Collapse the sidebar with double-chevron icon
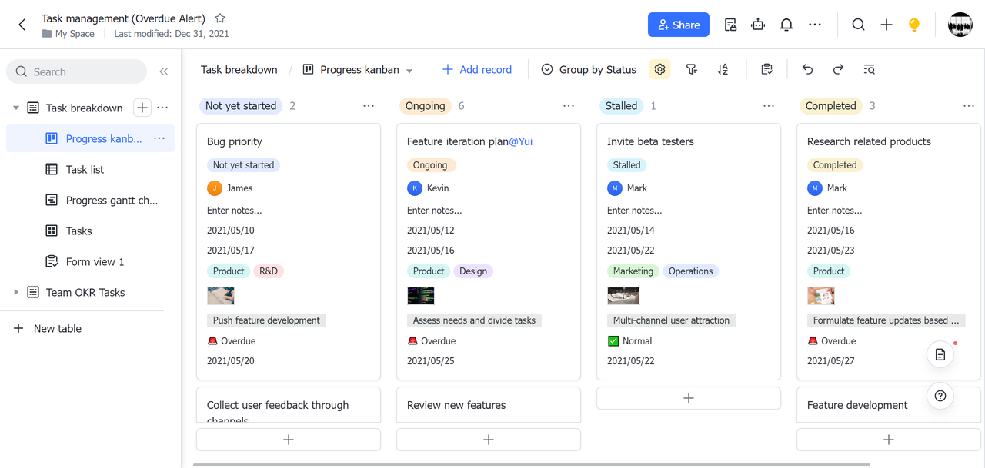 coord(164,71)
